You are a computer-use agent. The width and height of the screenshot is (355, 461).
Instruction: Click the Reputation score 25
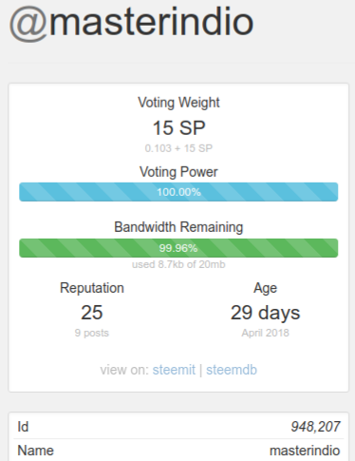tap(92, 313)
